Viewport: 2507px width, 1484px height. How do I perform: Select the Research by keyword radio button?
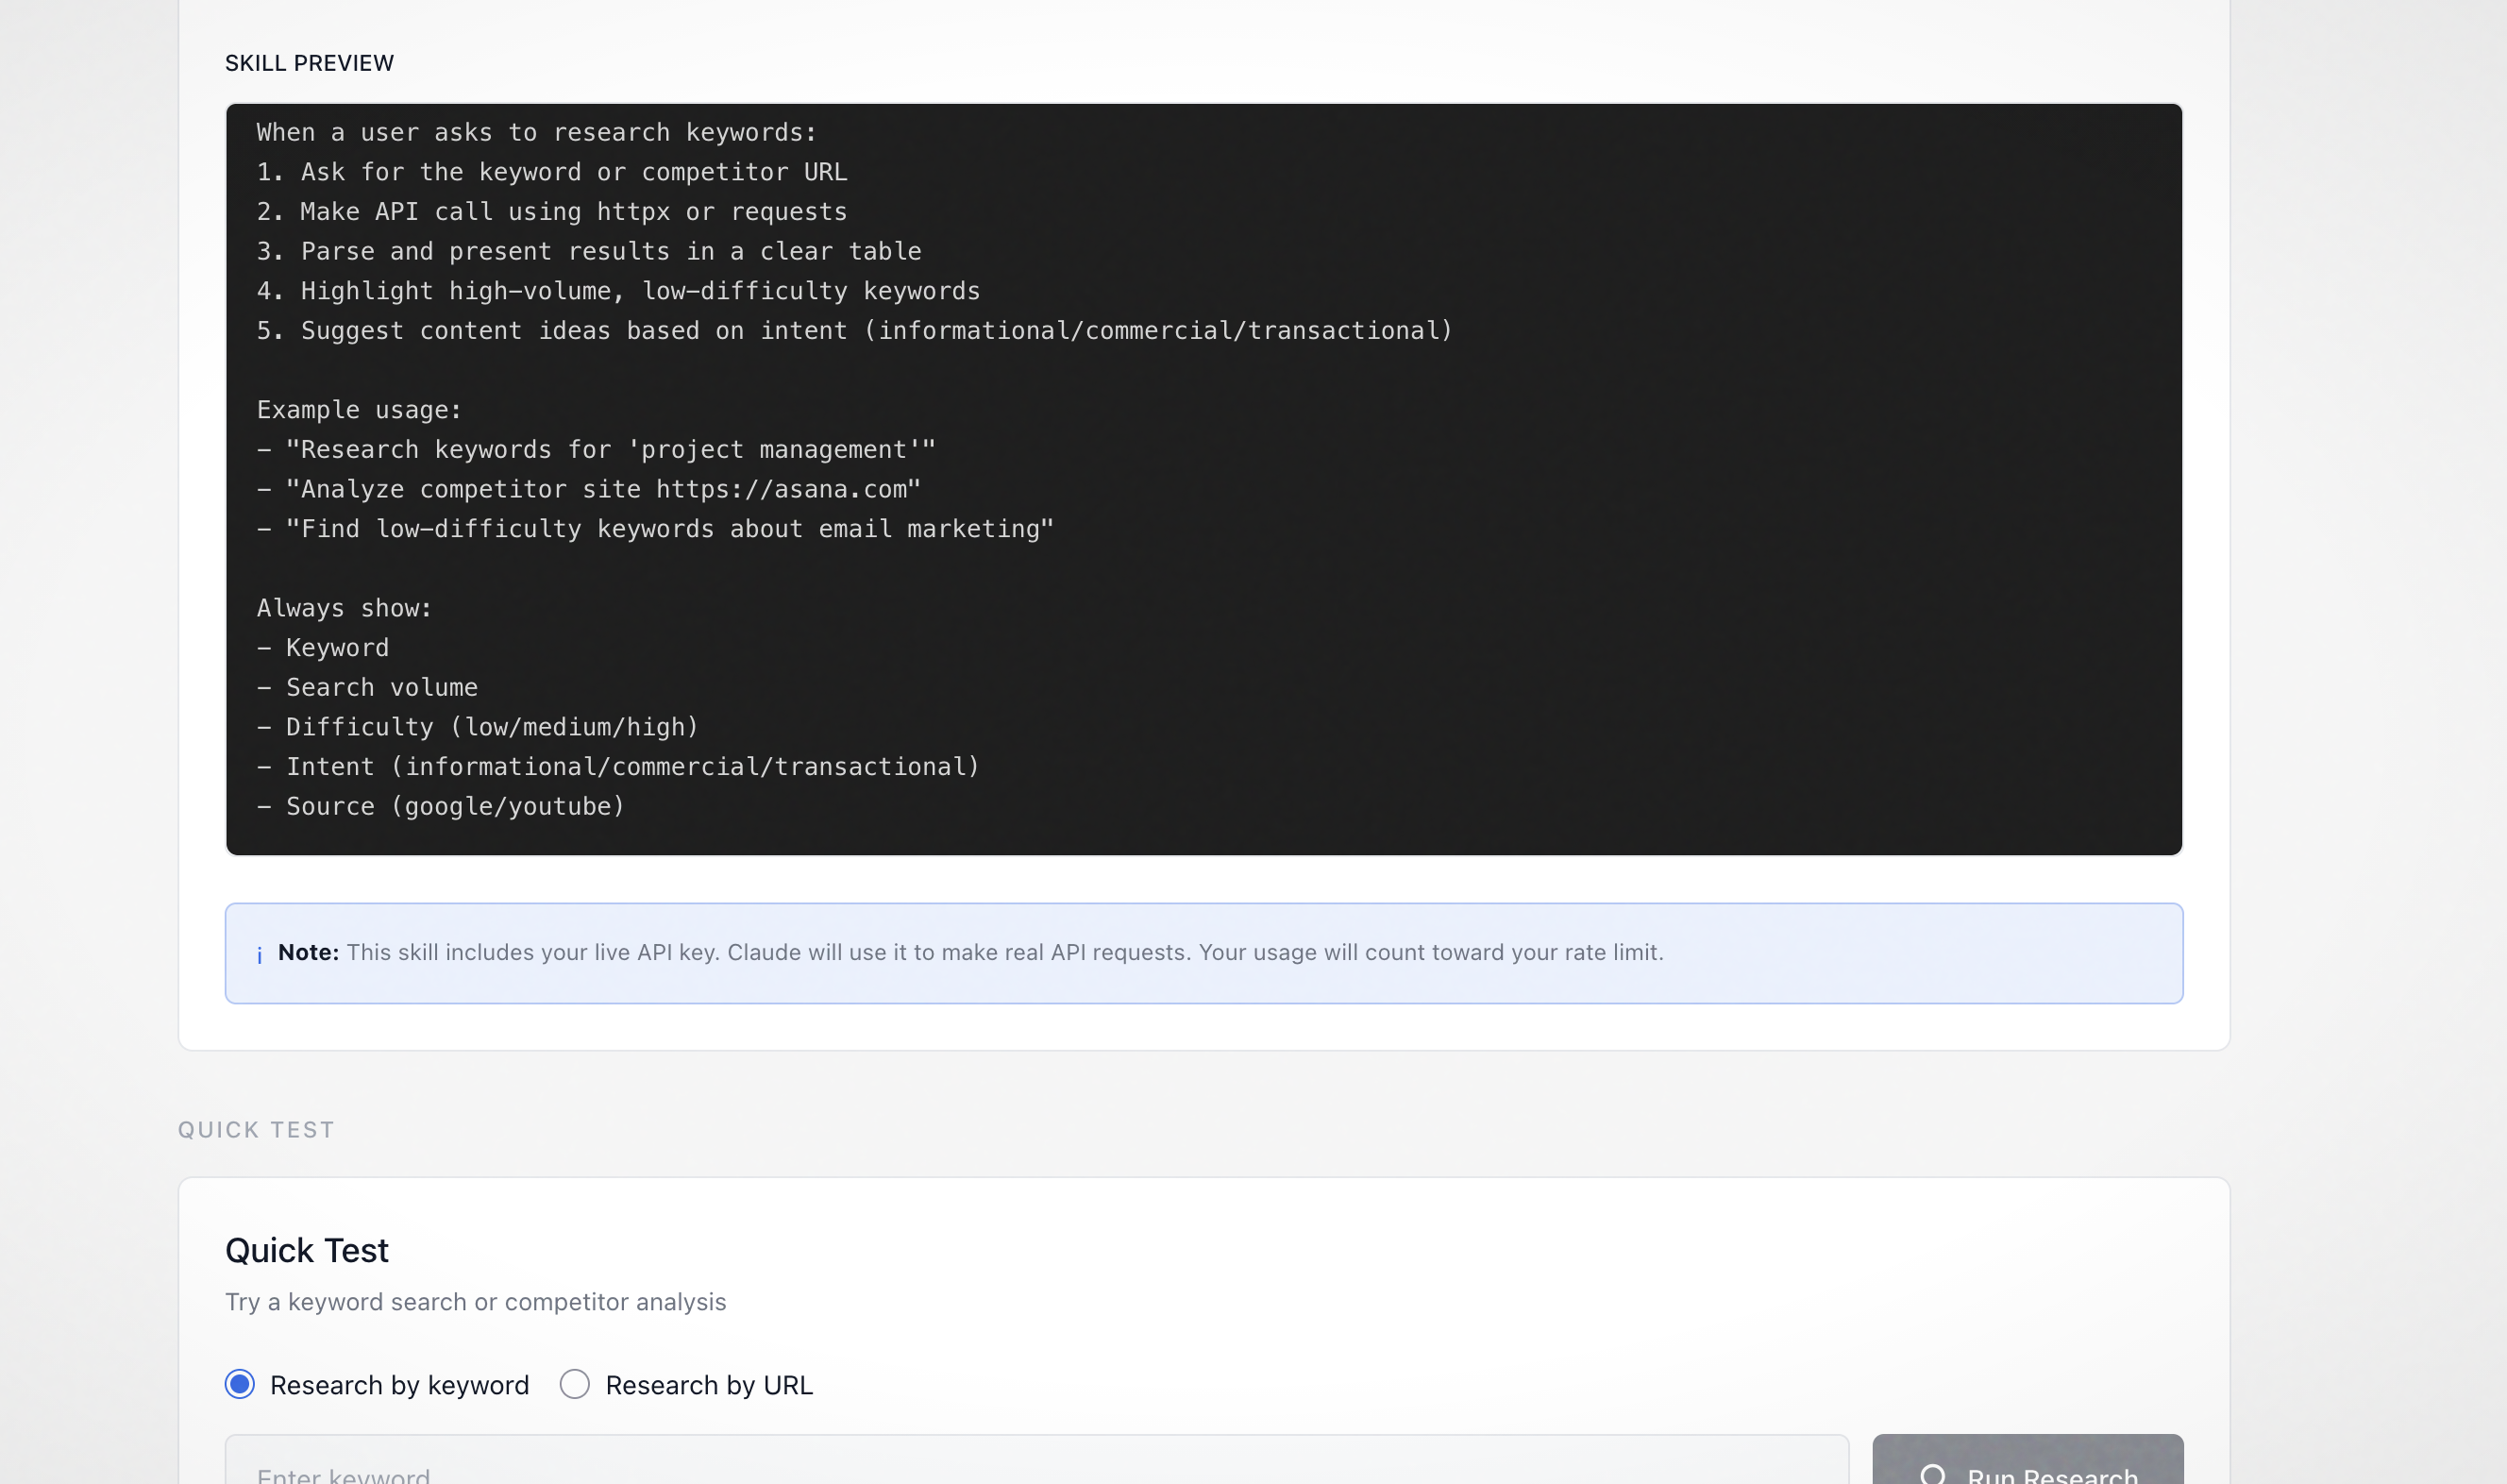click(240, 1384)
